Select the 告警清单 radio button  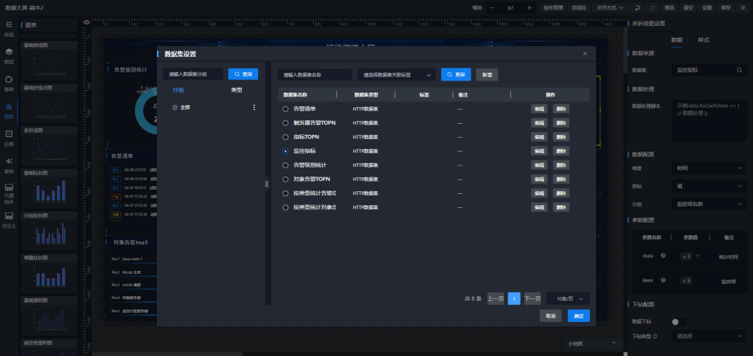point(285,109)
